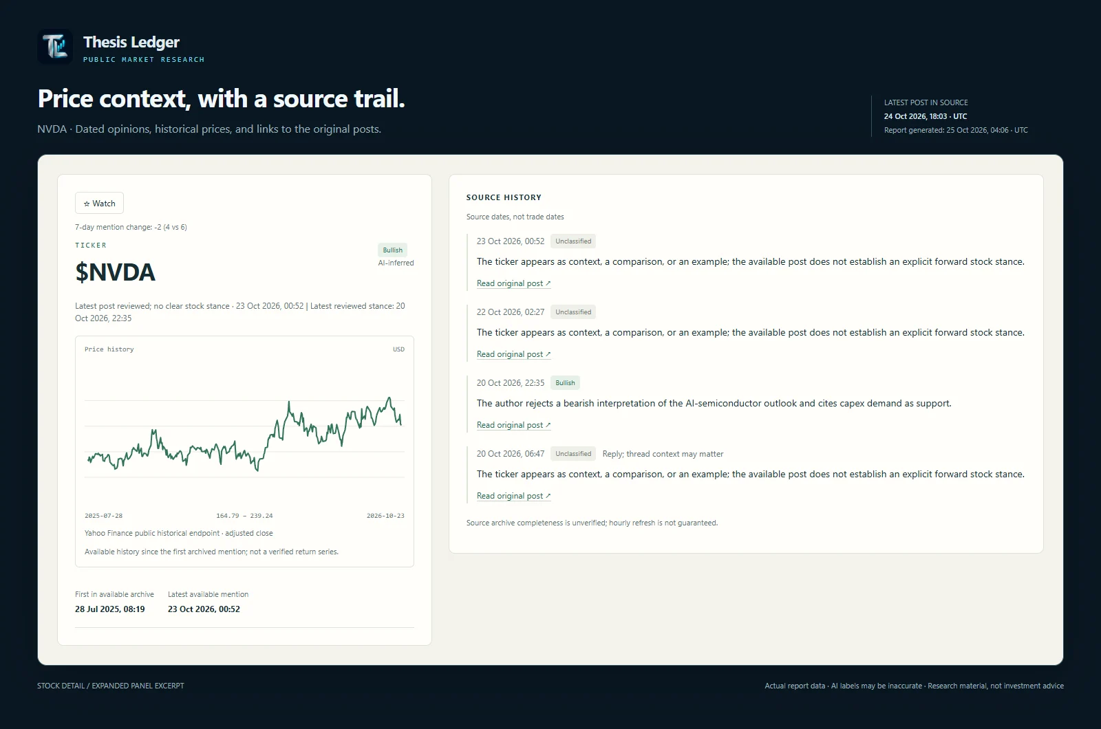The height and width of the screenshot is (729, 1101).
Task: Open original post from 20 Oct 2026, 22:35
Action: click(513, 425)
